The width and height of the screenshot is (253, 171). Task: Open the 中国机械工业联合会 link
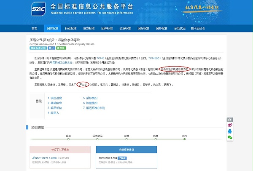coord(61,62)
